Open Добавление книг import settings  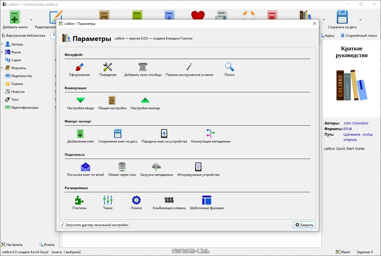tap(80, 136)
